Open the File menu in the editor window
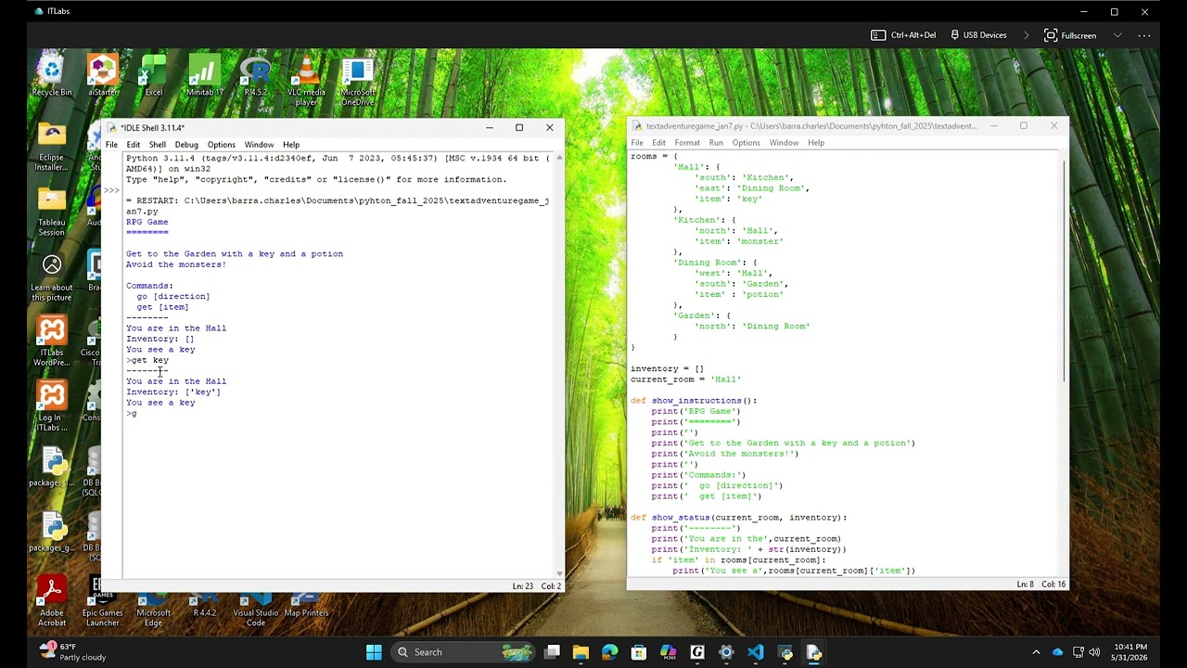This screenshot has width=1187, height=668. point(637,143)
